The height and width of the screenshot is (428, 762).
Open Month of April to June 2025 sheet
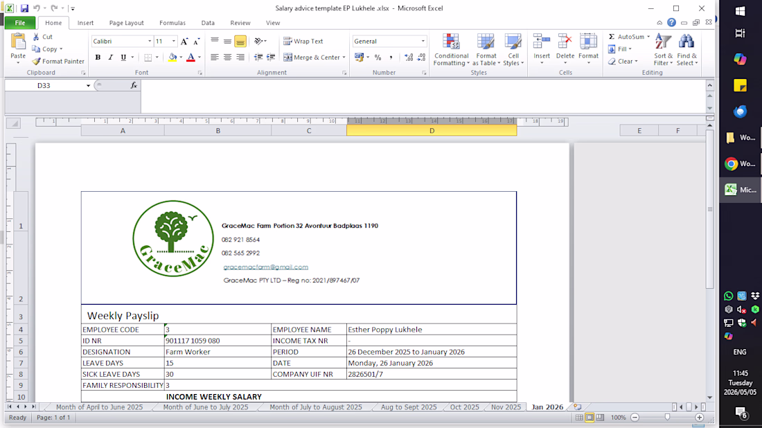pos(99,407)
